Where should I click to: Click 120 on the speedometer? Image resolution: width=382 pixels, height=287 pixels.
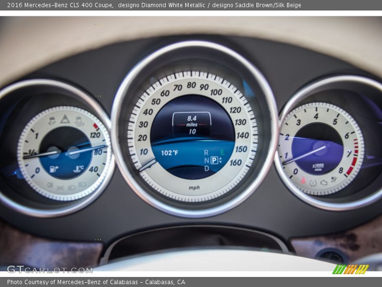(235, 110)
